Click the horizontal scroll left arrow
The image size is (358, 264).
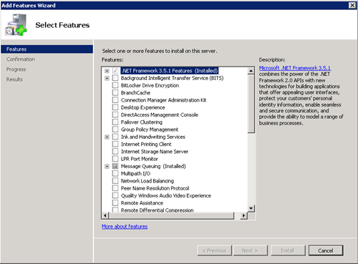[105, 215]
